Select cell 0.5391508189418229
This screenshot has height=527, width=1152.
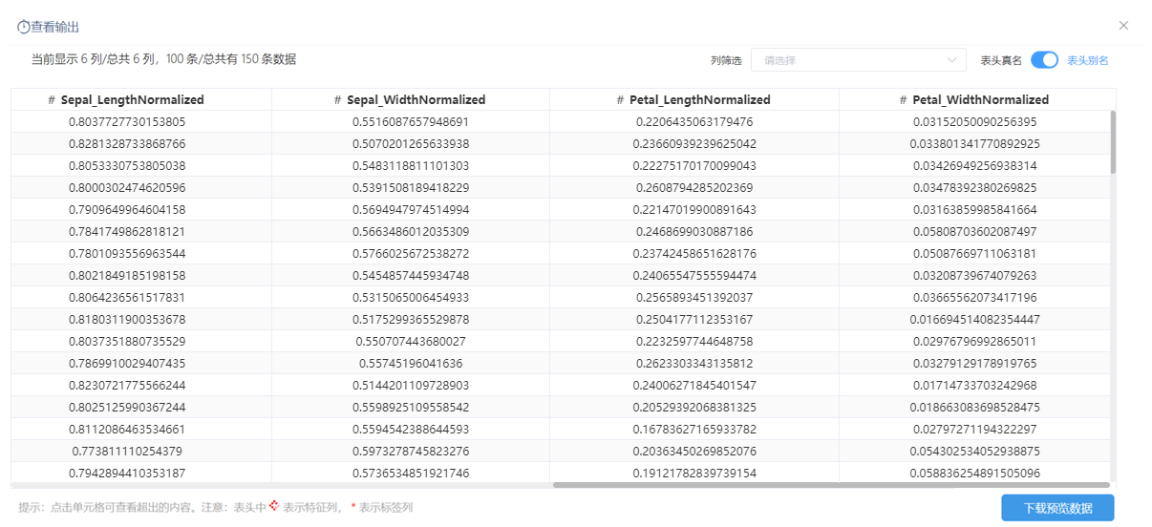tap(411, 188)
